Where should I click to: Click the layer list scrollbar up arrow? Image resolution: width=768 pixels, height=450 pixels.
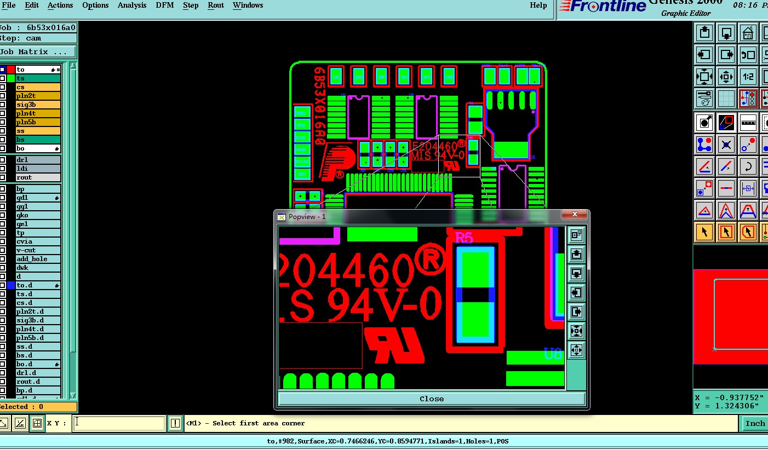point(73,66)
